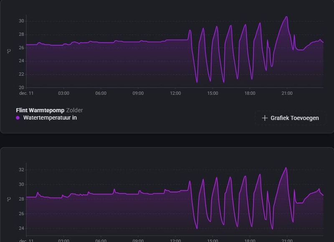334x242 pixels.
Task: Select the 21:00 label on the top chart
Action: [287, 93]
